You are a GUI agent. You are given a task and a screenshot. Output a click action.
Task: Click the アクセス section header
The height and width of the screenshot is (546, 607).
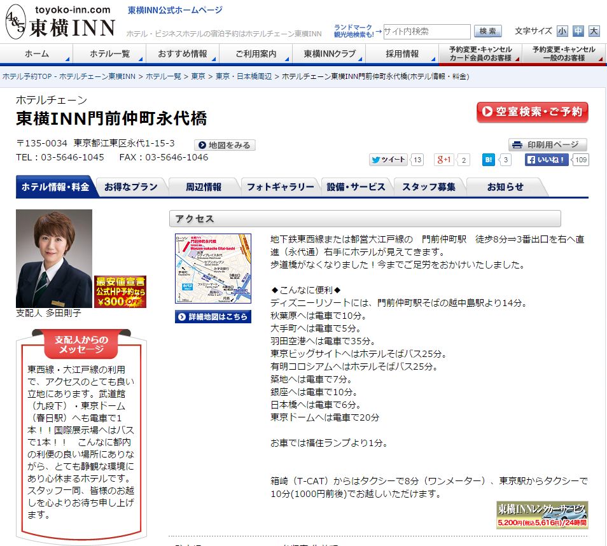click(365, 219)
